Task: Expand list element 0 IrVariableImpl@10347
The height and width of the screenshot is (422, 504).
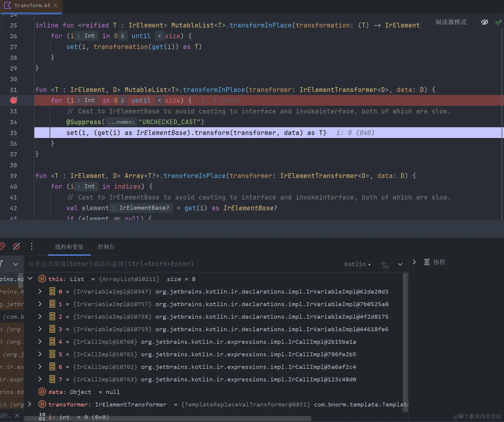Action: point(40,291)
